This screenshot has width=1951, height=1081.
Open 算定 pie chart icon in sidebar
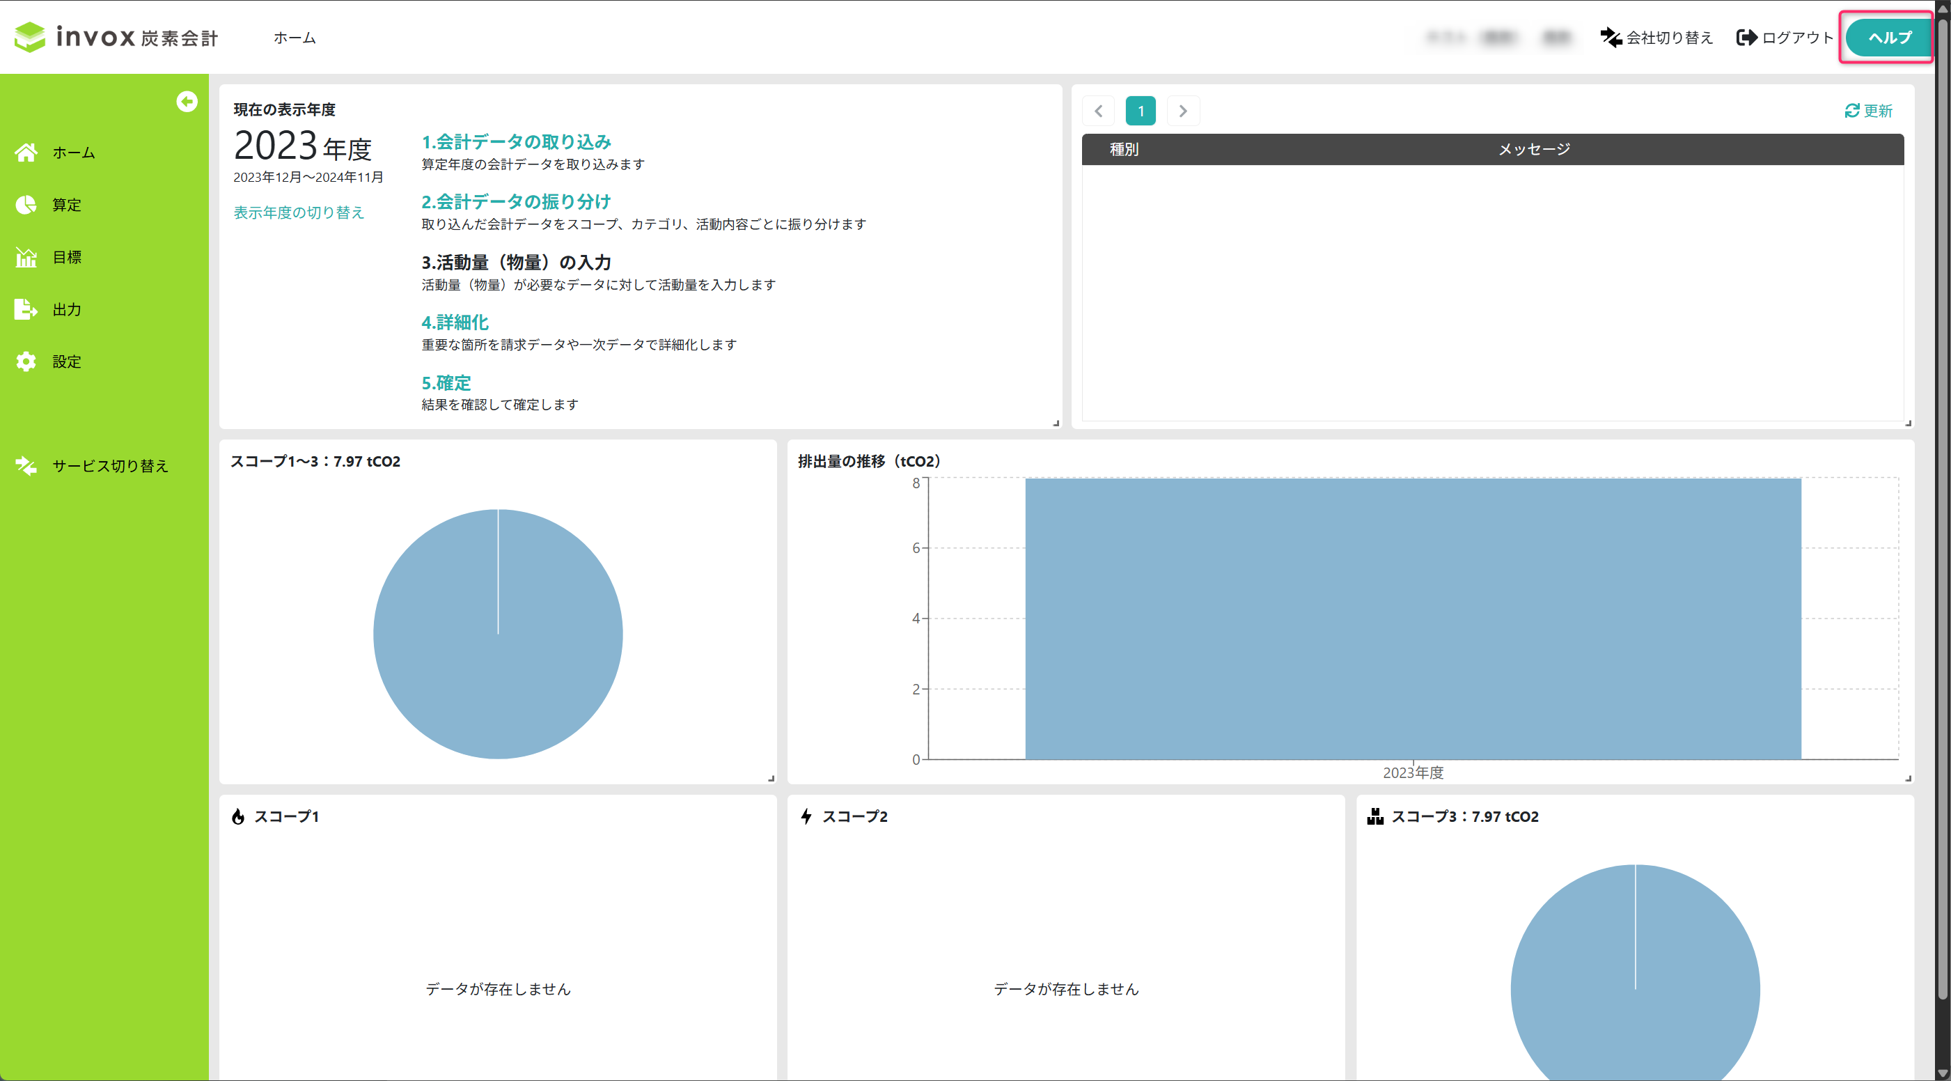coord(26,205)
